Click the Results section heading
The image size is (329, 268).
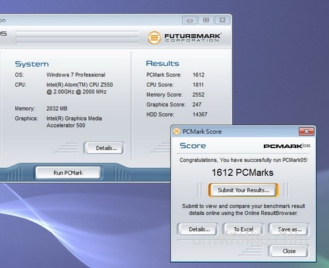[163, 63]
